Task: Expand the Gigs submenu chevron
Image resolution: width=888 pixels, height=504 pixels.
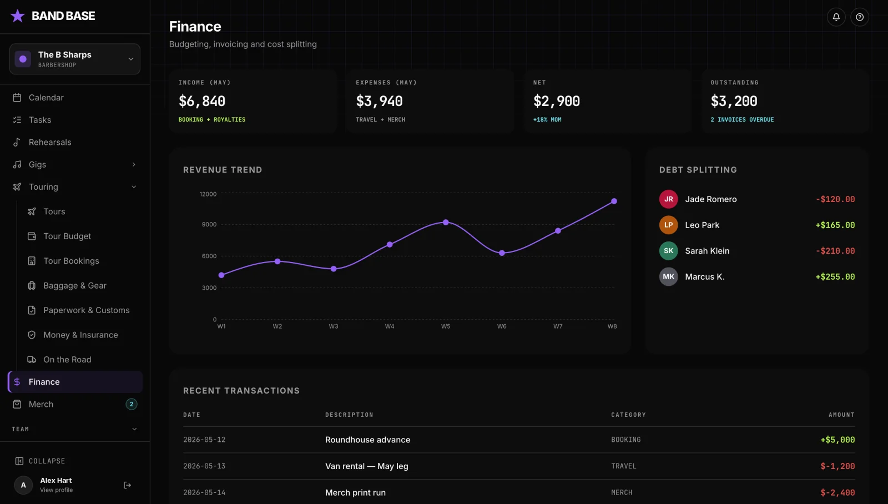Action: coord(134,165)
